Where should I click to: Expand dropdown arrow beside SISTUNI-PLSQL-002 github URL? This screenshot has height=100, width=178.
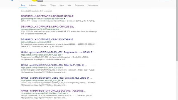[x=62, y=55]
